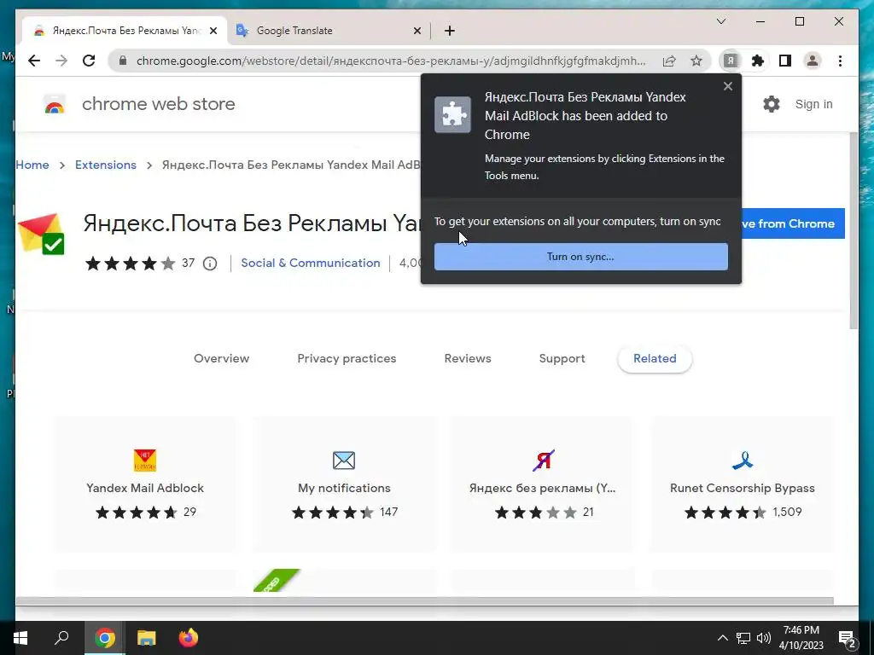Viewport: 874px width, 655px height.
Task: Open the Runet Censorship Bypass title
Action: 742,488
